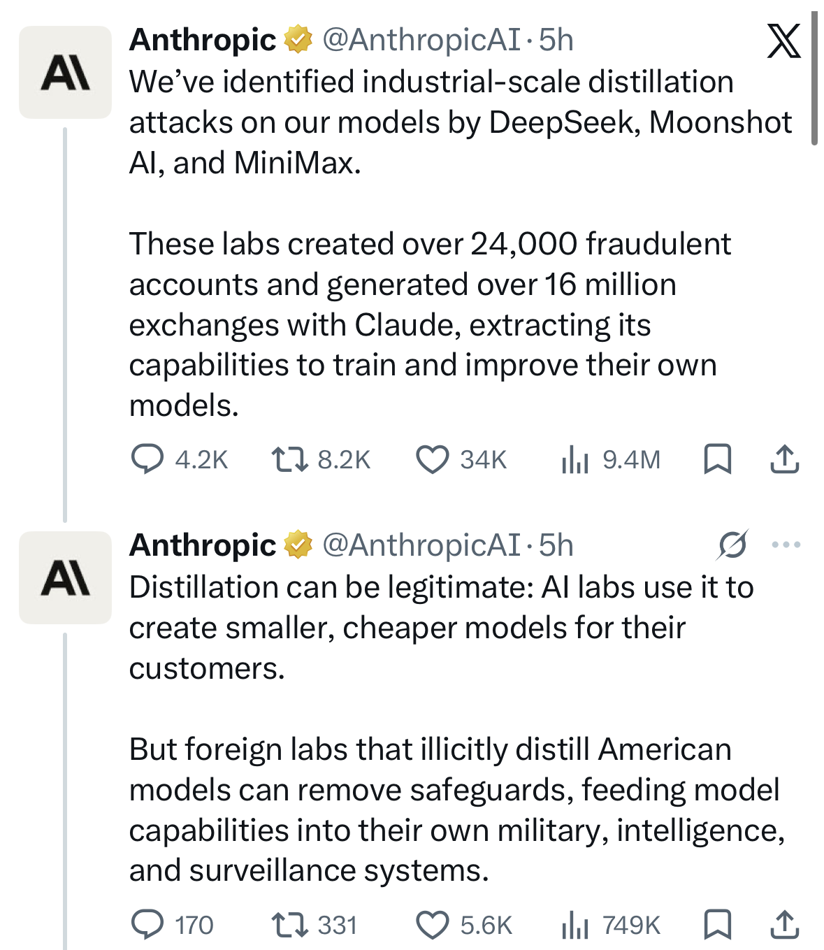Repost the tweet with 331 reposts
824x950 pixels.
pyautogui.click(x=289, y=925)
